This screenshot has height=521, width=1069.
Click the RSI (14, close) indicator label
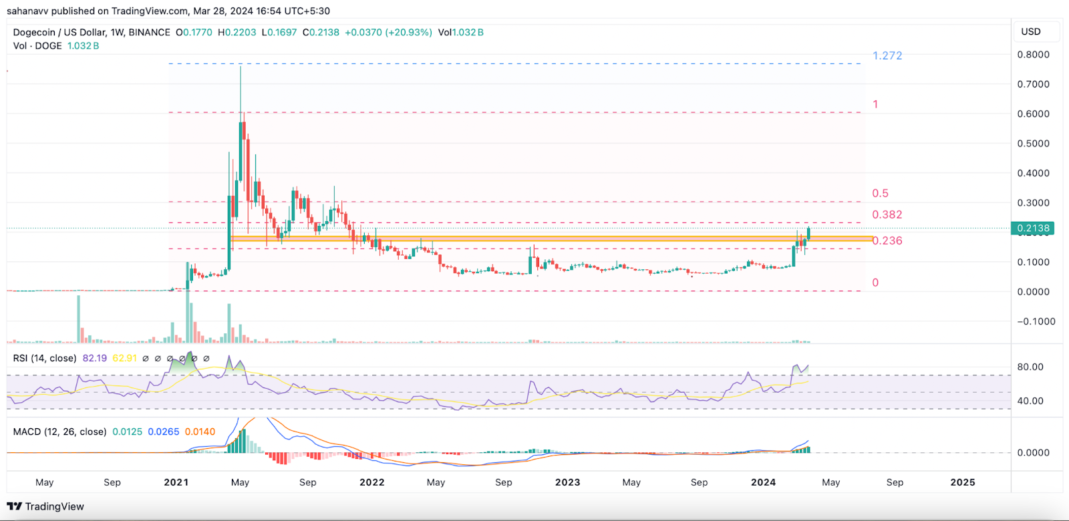click(45, 358)
